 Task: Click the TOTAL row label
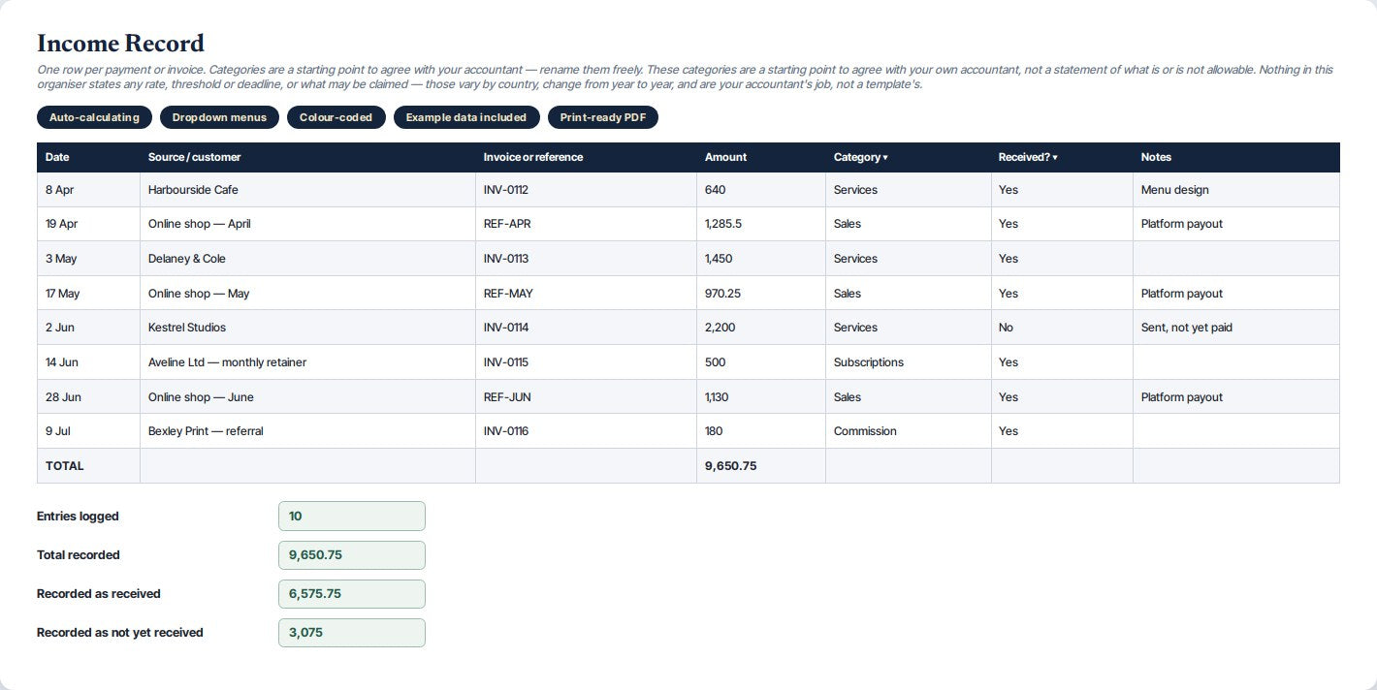tap(65, 466)
